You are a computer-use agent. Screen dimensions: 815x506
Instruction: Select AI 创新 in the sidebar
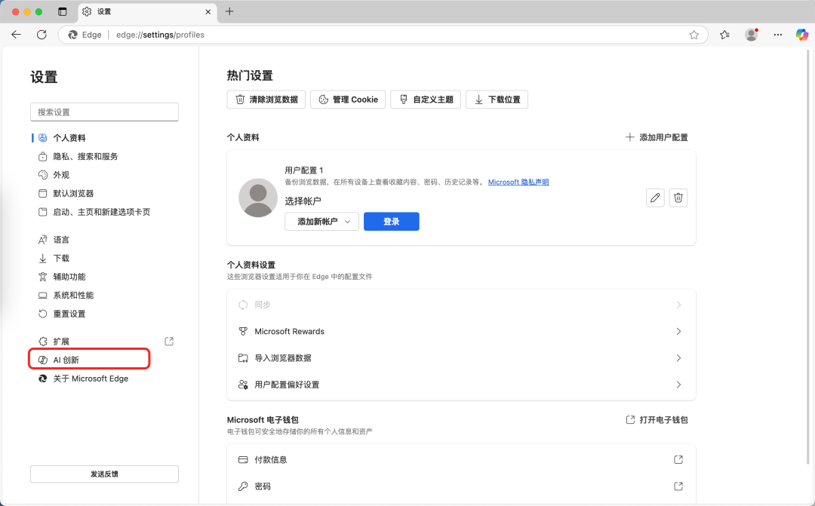tap(66, 360)
